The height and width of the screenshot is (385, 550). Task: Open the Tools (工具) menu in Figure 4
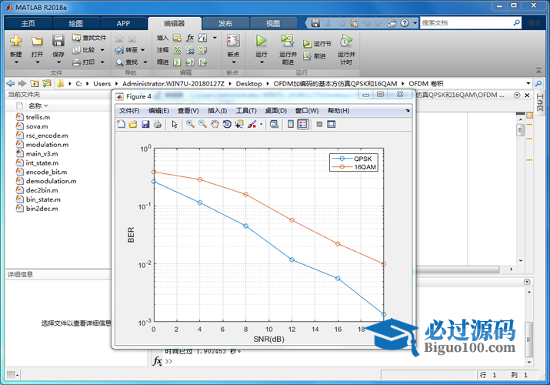click(x=246, y=111)
